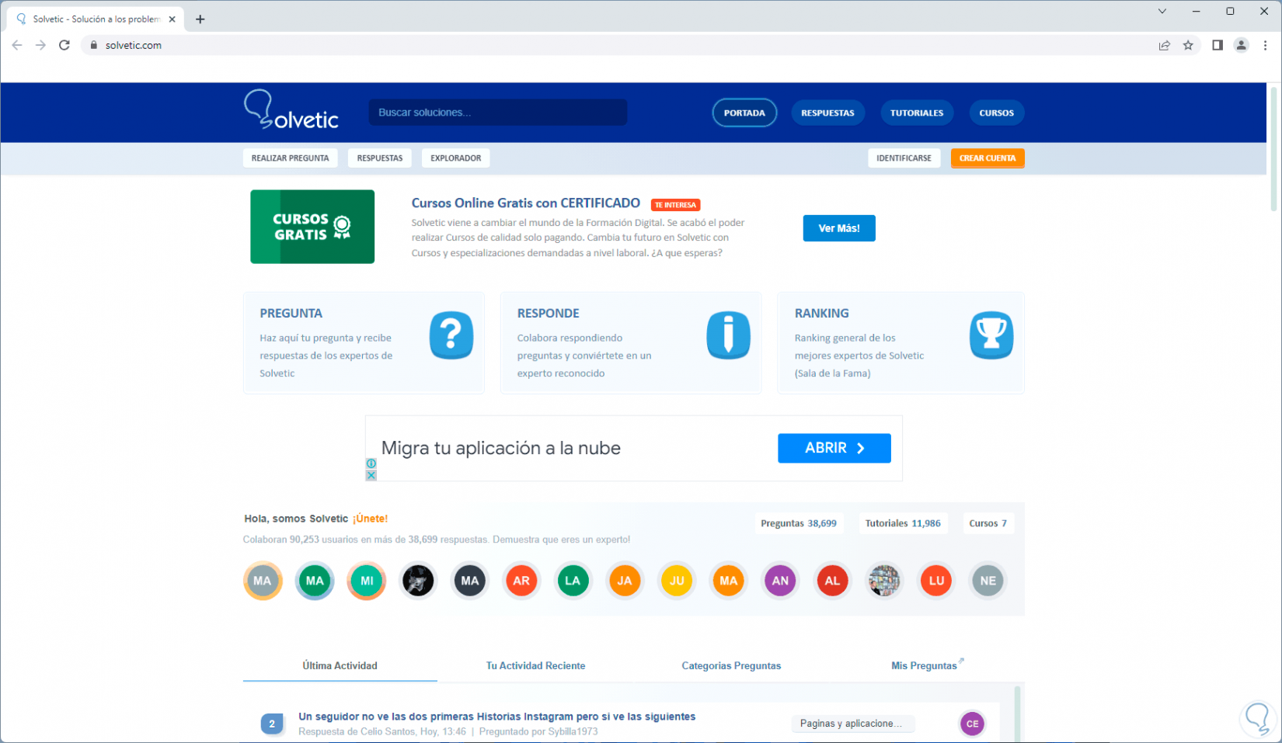The height and width of the screenshot is (743, 1282).
Task: Open the Chrome three-dot menu
Action: (1265, 45)
